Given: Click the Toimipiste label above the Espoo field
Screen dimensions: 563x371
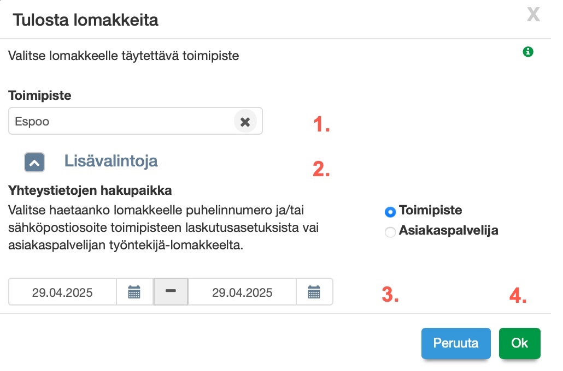Looking at the screenshot, I should [x=40, y=95].
